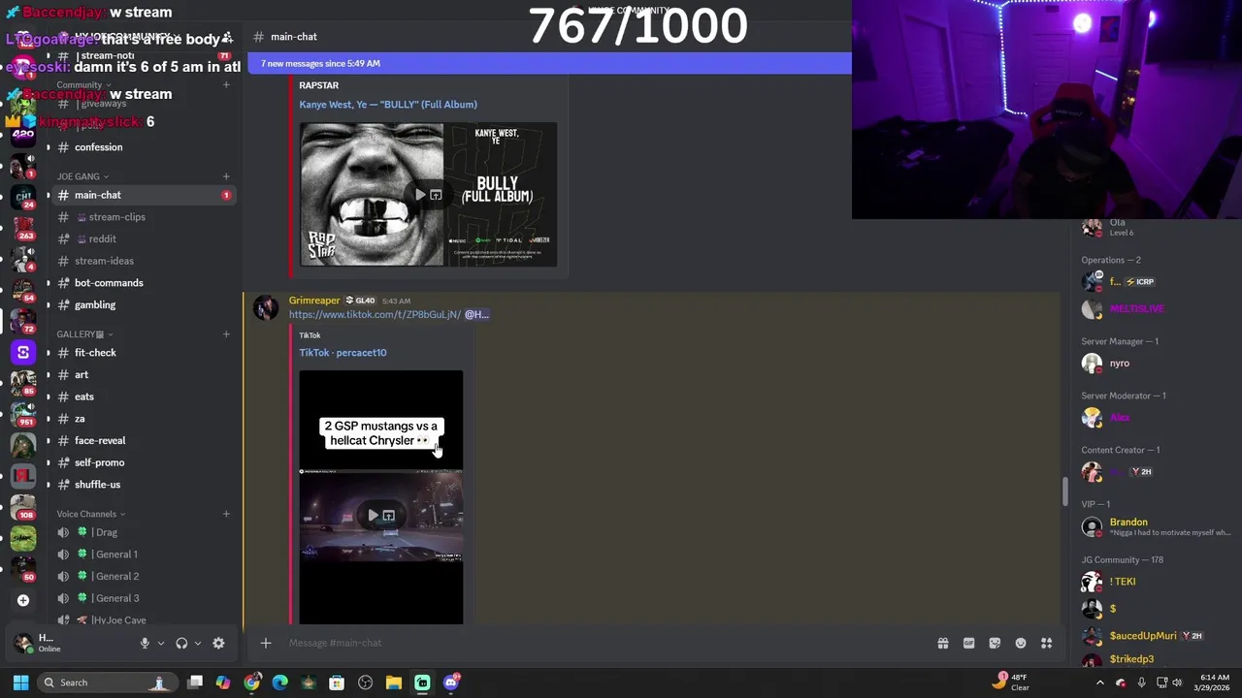This screenshot has width=1242, height=698.
Task: Open Chrome from the taskbar
Action: pos(252,682)
